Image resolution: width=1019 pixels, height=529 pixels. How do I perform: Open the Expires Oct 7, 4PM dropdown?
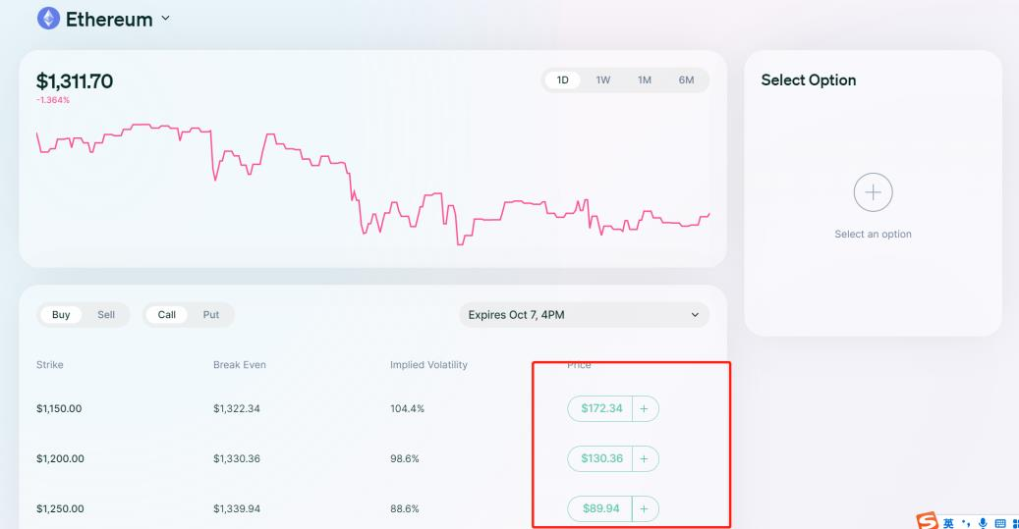point(584,315)
